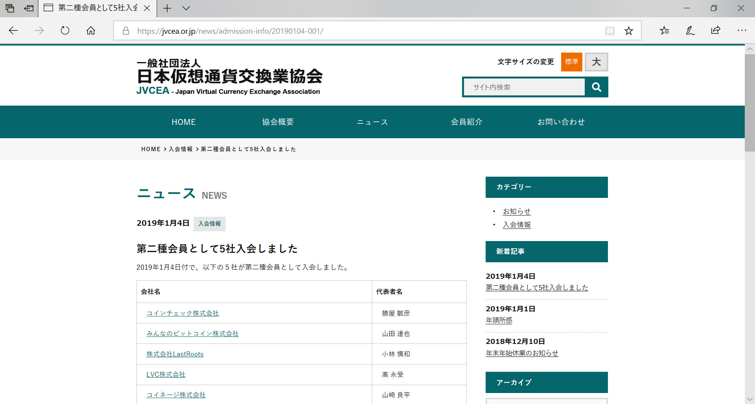Screen dimensions: 755x404
Task: Select the representative name 山崎 良平
Action: click(x=396, y=395)
